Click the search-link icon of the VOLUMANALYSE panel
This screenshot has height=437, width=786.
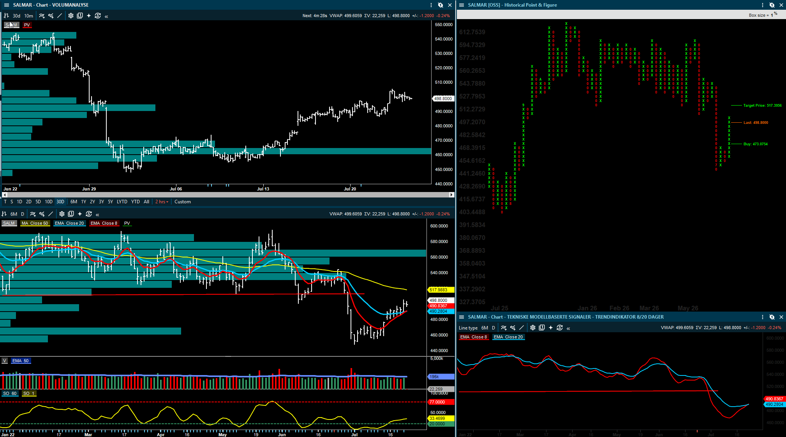point(441,5)
